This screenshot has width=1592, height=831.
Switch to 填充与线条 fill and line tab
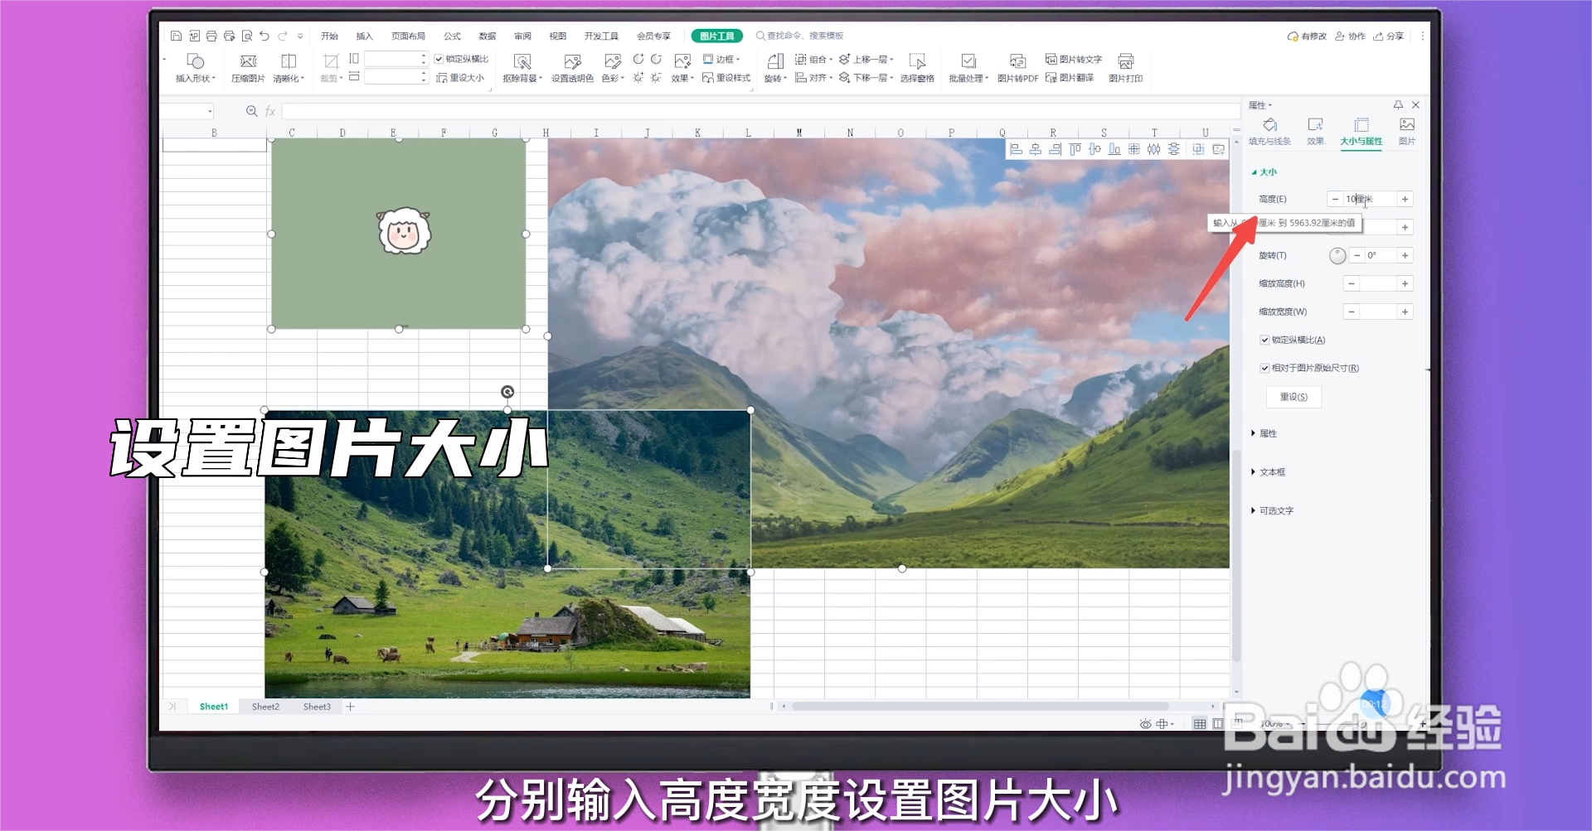(x=1269, y=132)
